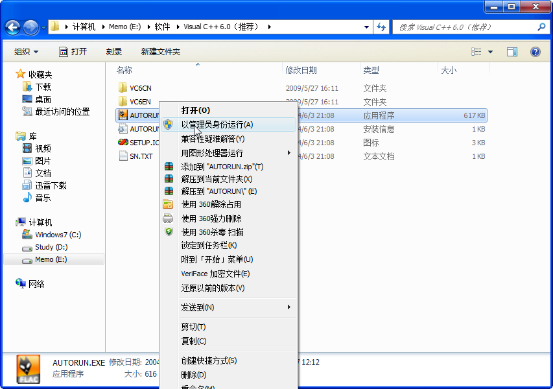Expand breadcrumb arrow after 计算机
The image size is (553, 389).
[x=103, y=27]
